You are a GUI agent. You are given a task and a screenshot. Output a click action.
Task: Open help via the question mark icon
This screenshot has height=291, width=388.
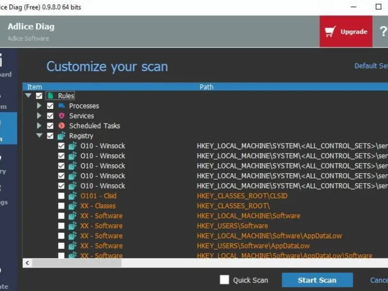point(383,32)
